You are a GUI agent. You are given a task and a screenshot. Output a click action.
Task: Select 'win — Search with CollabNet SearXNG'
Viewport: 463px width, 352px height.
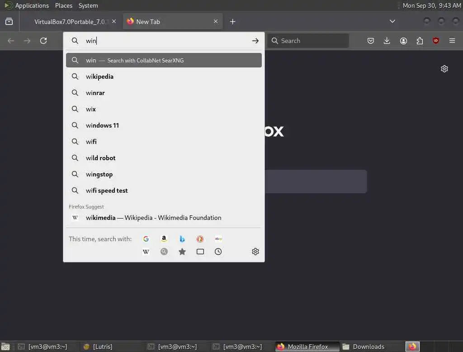pyautogui.click(x=164, y=60)
